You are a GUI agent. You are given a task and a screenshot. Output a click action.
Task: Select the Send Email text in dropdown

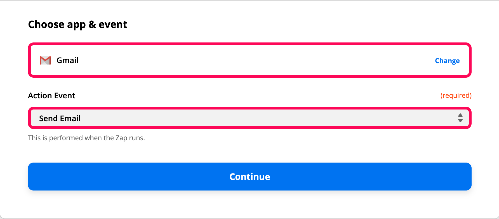point(60,118)
